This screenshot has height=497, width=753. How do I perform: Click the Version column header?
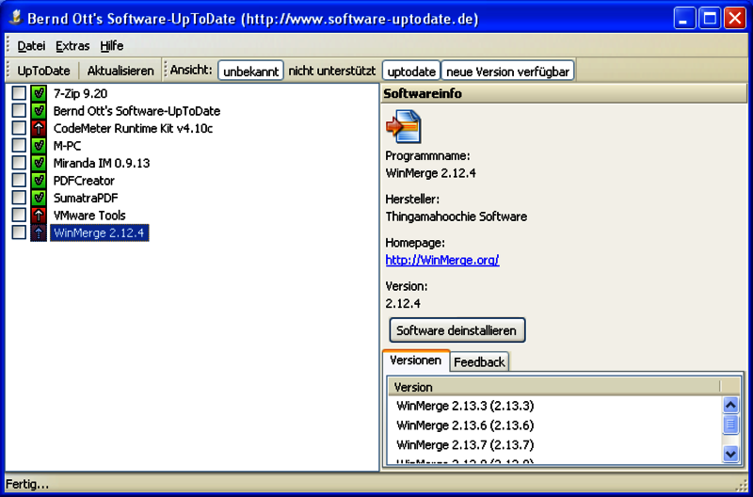(x=554, y=387)
